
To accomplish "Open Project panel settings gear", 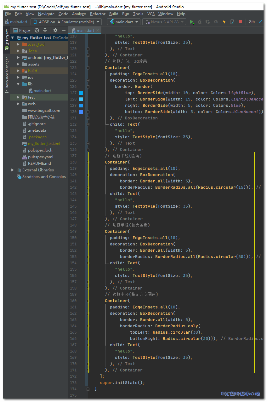I will click(x=55, y=30).
